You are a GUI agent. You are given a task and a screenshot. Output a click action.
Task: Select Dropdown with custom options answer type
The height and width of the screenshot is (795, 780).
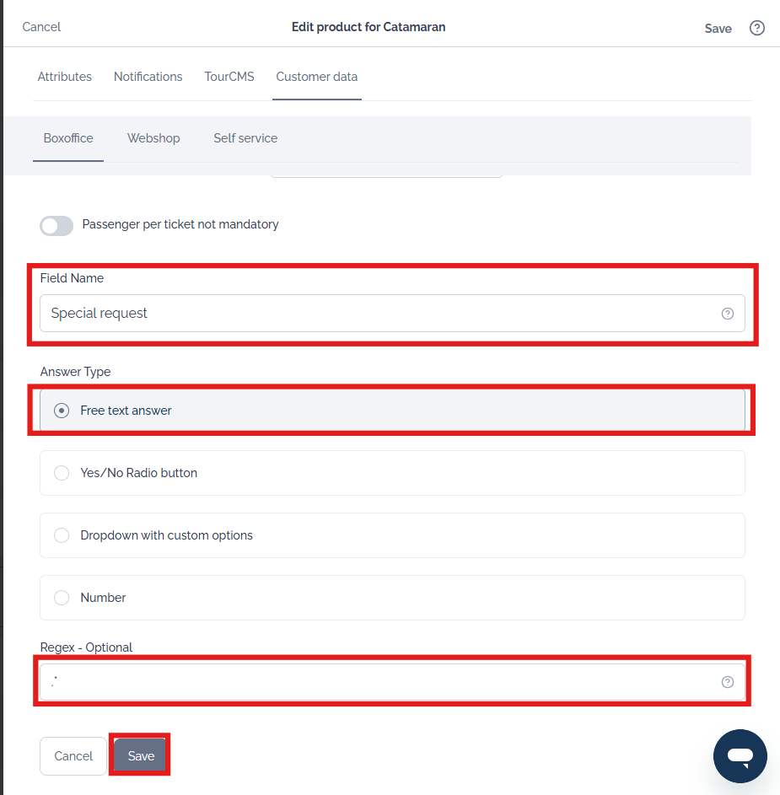[x=392, y=534]
